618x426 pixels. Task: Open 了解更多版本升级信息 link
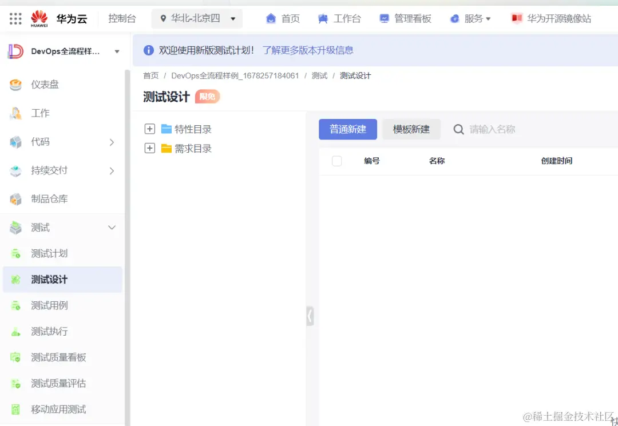[308, 50]
